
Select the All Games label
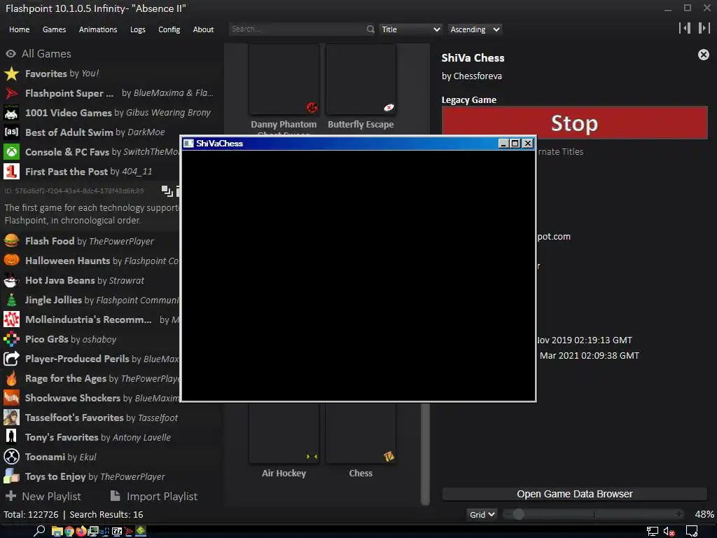coord(47,53)
